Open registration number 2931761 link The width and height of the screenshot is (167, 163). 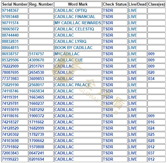coord(37,66)
